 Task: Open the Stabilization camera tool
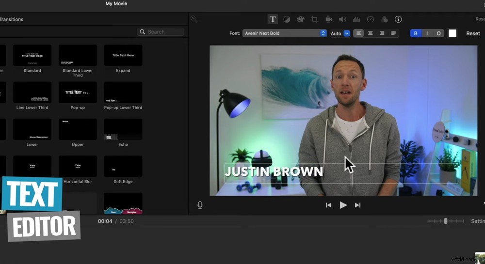pos(328,19)
